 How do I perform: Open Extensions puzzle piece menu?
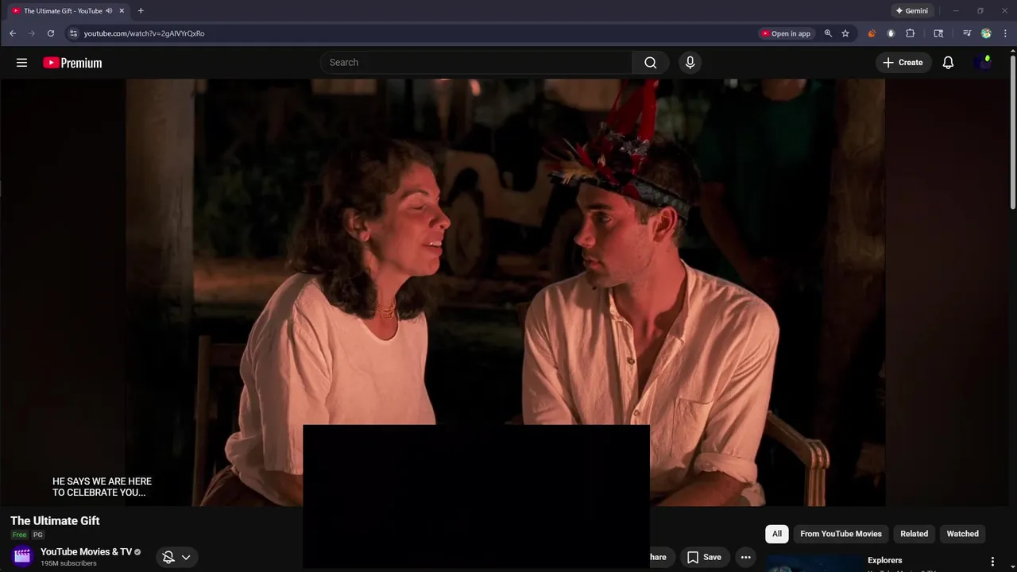[911, 33]
